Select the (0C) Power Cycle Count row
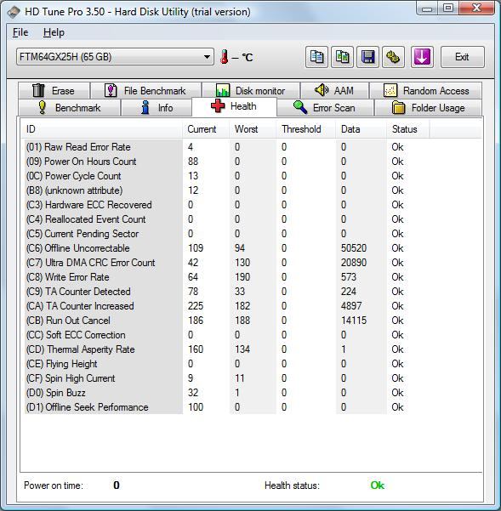This screenshot has width=501, height=511. click(x=227, y=176)
